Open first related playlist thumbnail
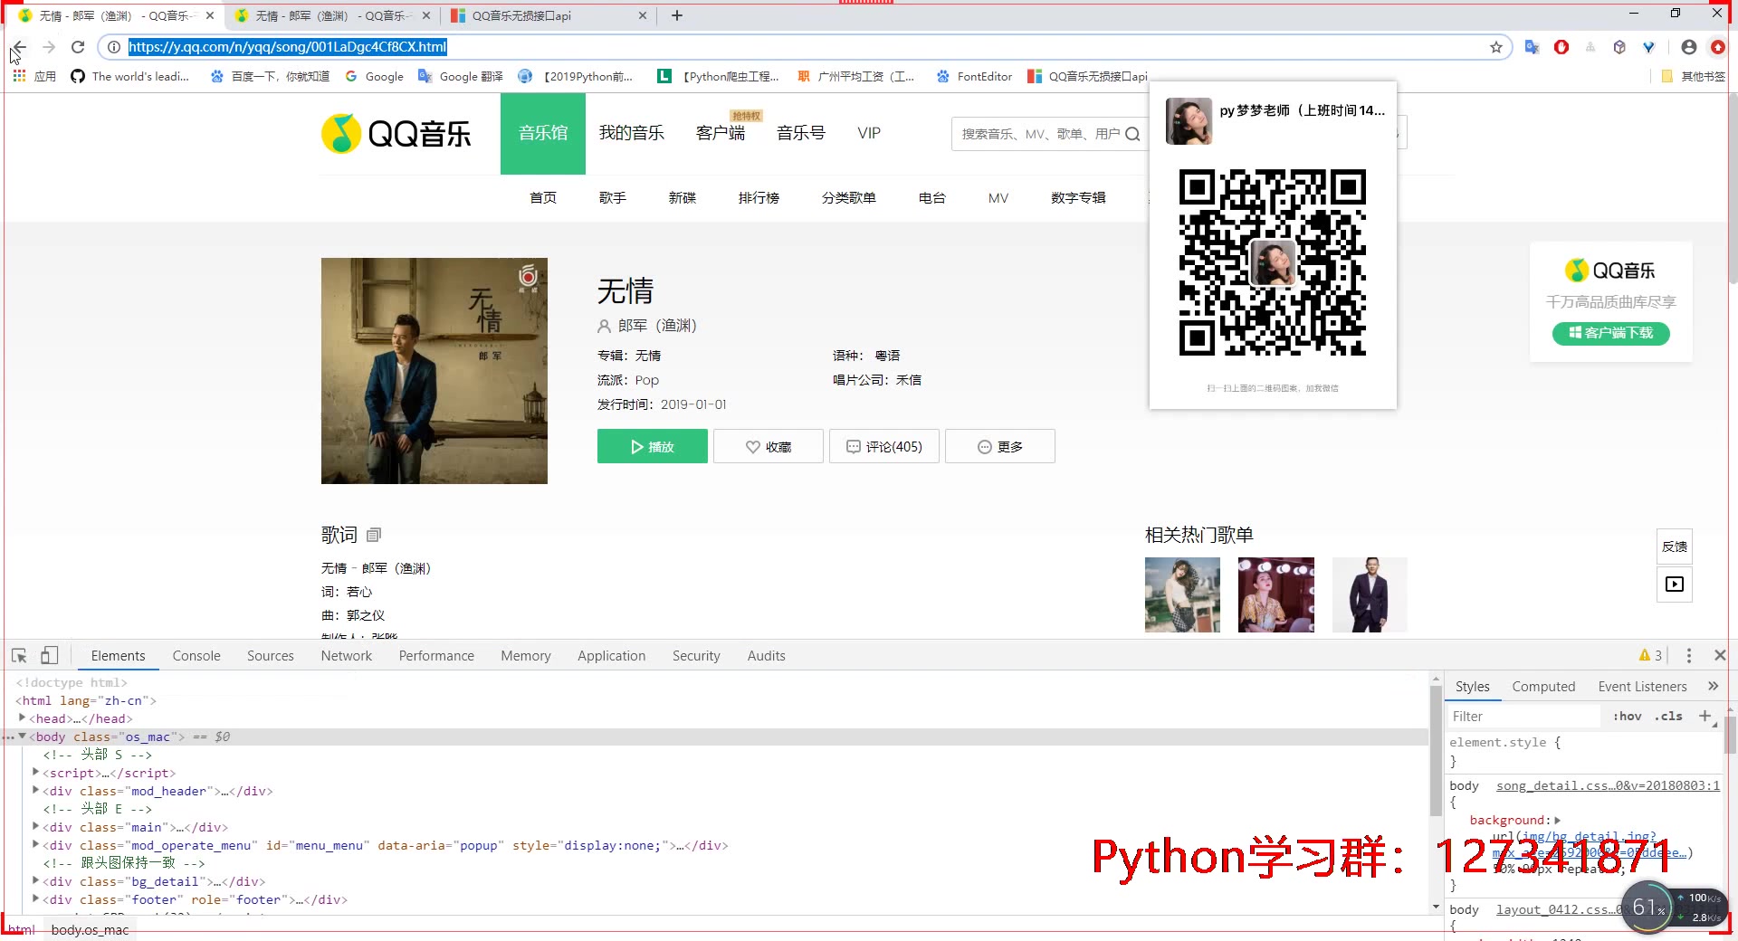 (x=1182, y=594)
